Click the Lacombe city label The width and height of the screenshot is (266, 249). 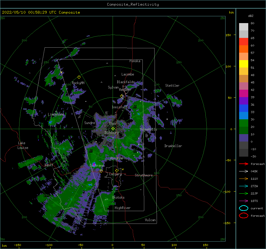pyautogui.click(x=128, y=74)
